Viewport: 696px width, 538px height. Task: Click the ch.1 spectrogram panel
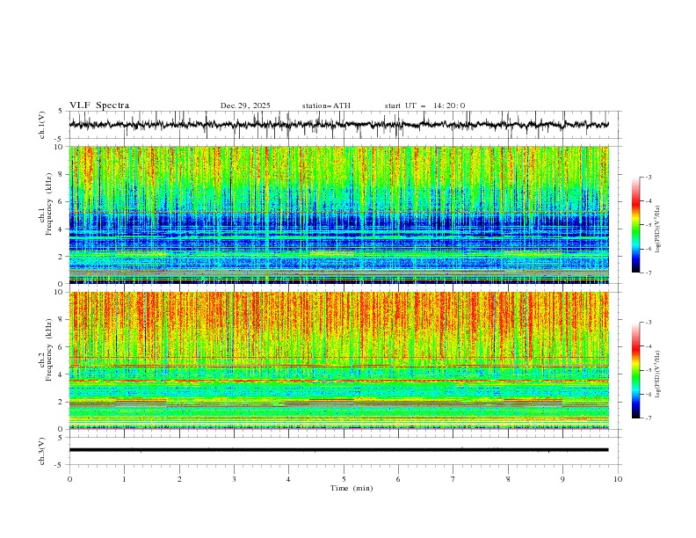pos(339,214)
